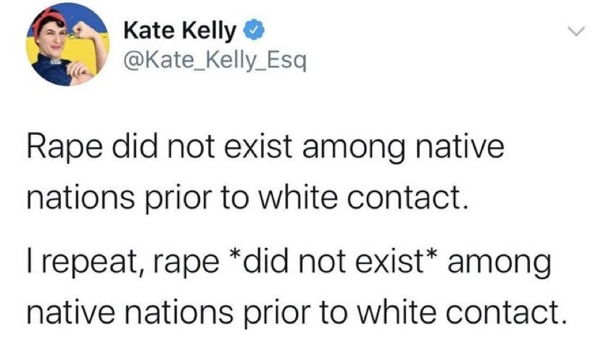Image resolution: width=609 pixels, height=343 pixels.
Task: Click the first line of the tweet
Action: 264,150
